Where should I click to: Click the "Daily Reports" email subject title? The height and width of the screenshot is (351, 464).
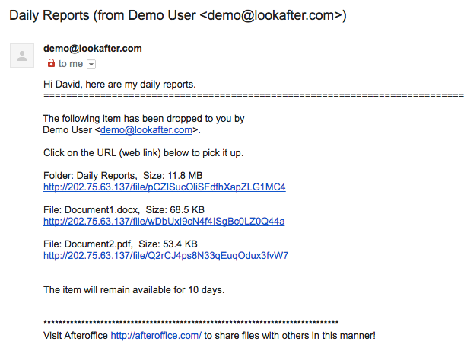coord(175,16)
